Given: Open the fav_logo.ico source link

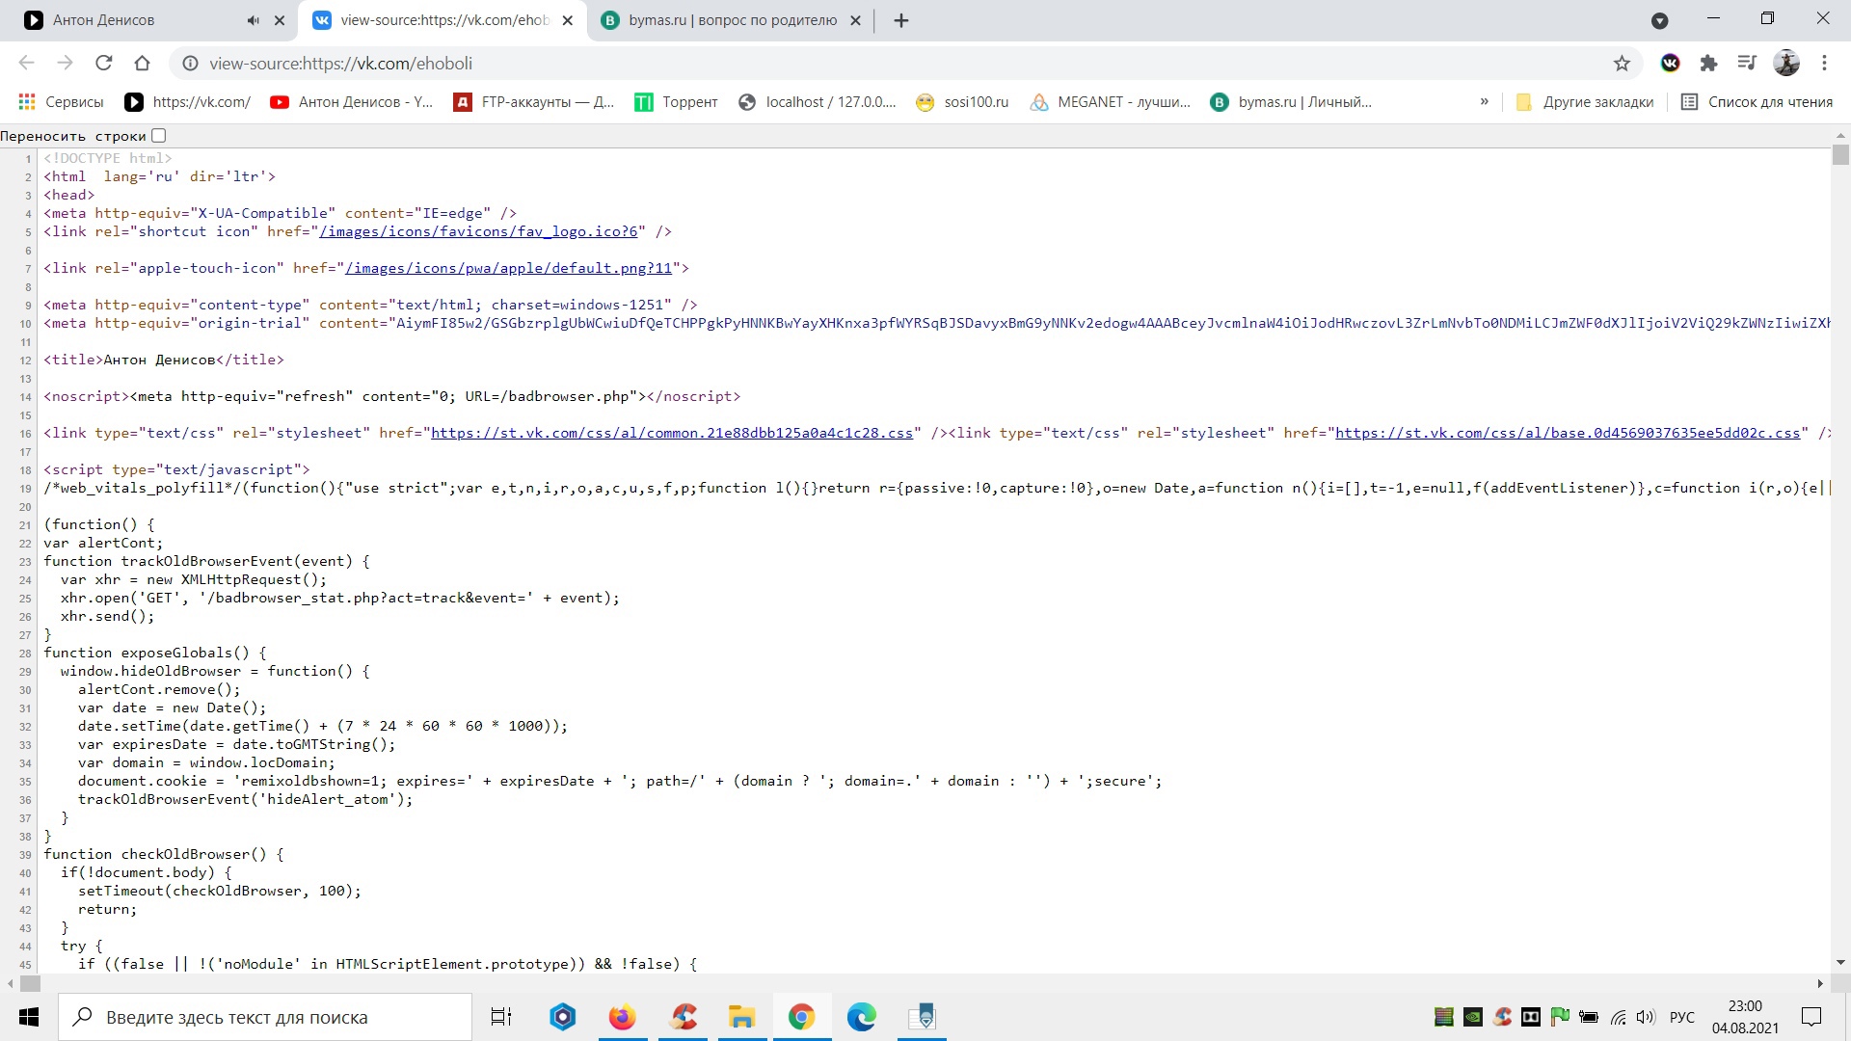Looking at the screenshot, I should 478,231.
